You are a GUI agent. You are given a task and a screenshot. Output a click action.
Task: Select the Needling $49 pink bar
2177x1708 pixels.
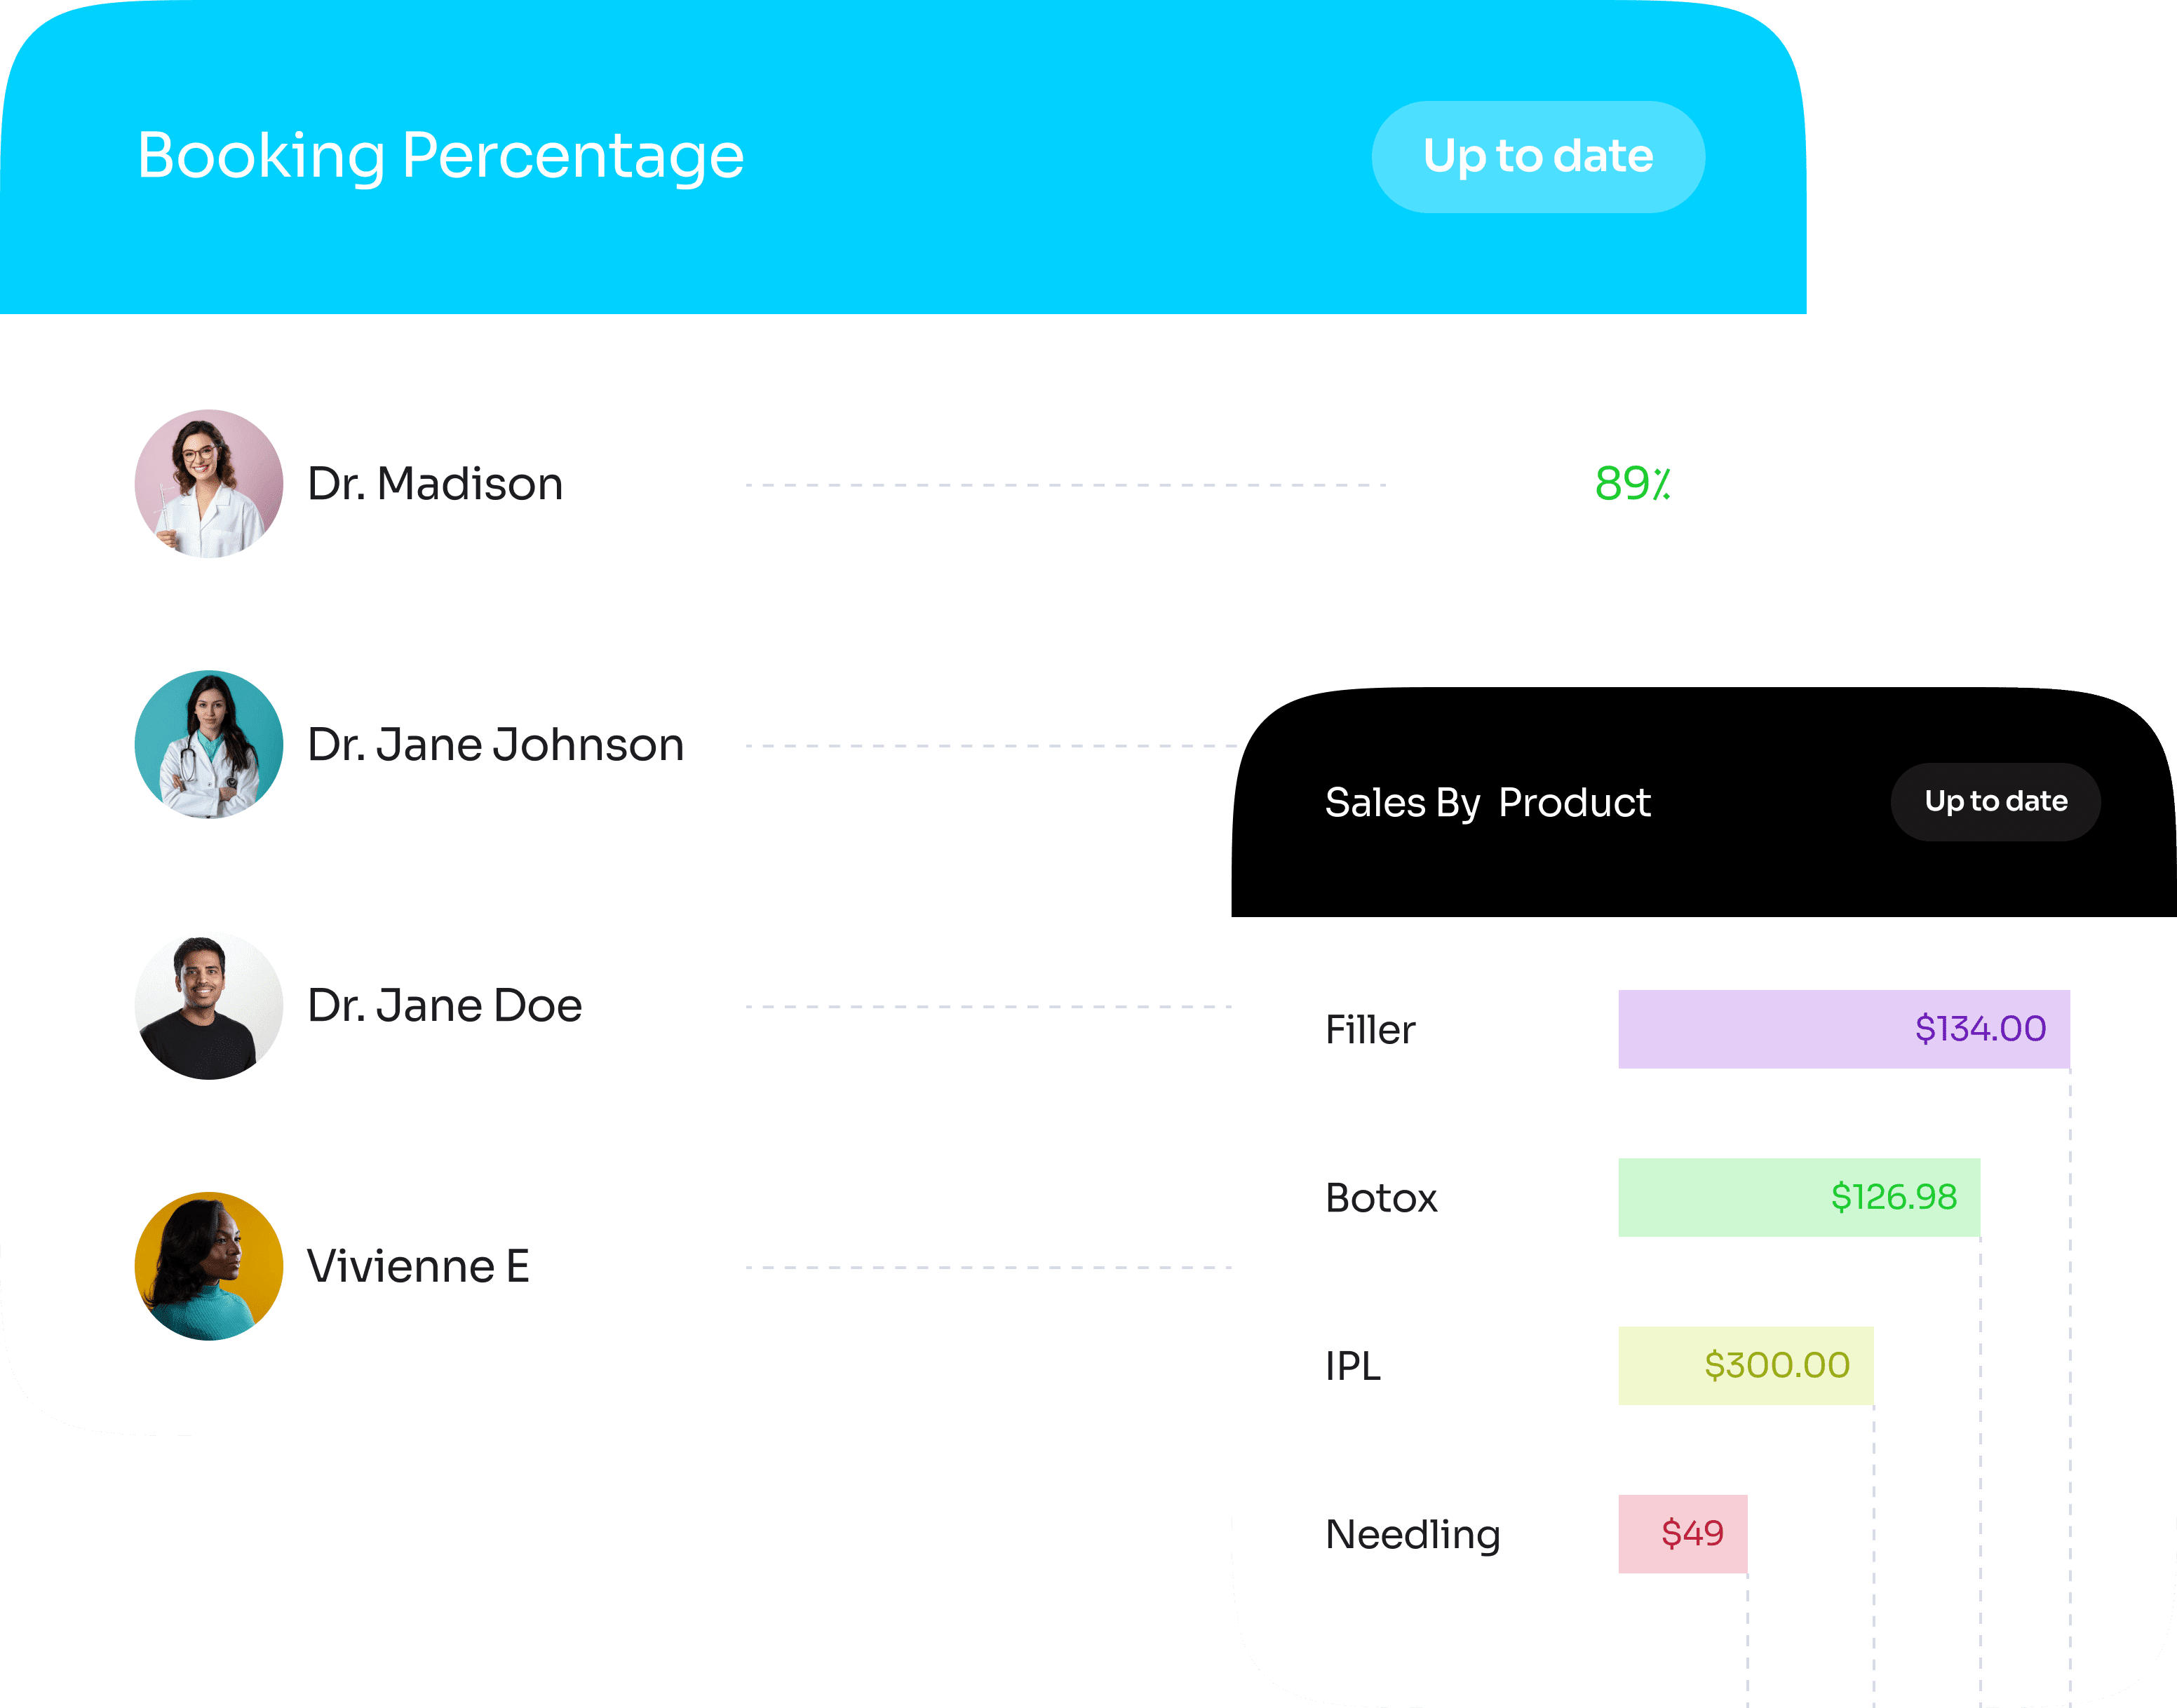click(1682, 1533)
